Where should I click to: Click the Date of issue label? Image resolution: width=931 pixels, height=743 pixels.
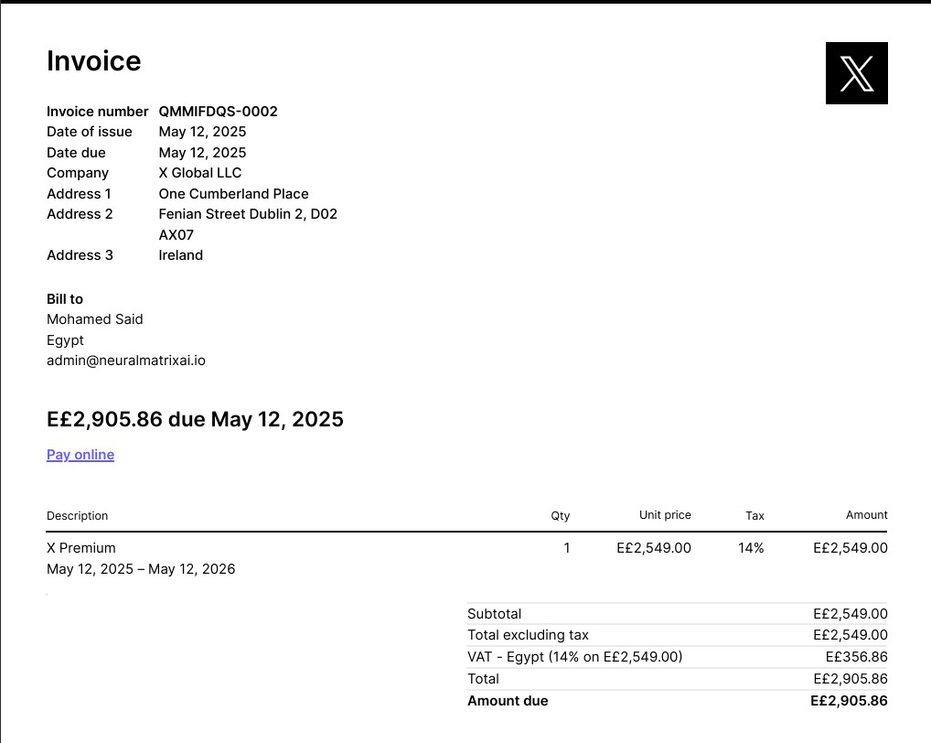coord(89,132)
